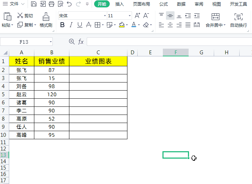Click the zoom magnifier icon beside fx
The width and height of the screenshot is (252, 184).
pyautogui.click(x=72, y=42)
